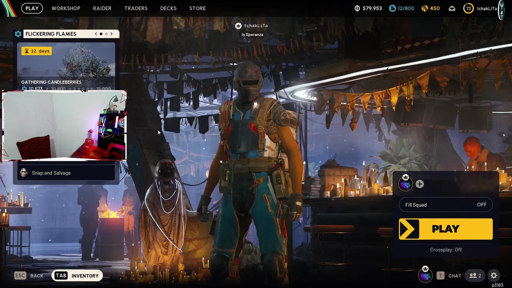Open the friends list showing 2 online
Screen dimensions: 512x288
click(475, 276)
